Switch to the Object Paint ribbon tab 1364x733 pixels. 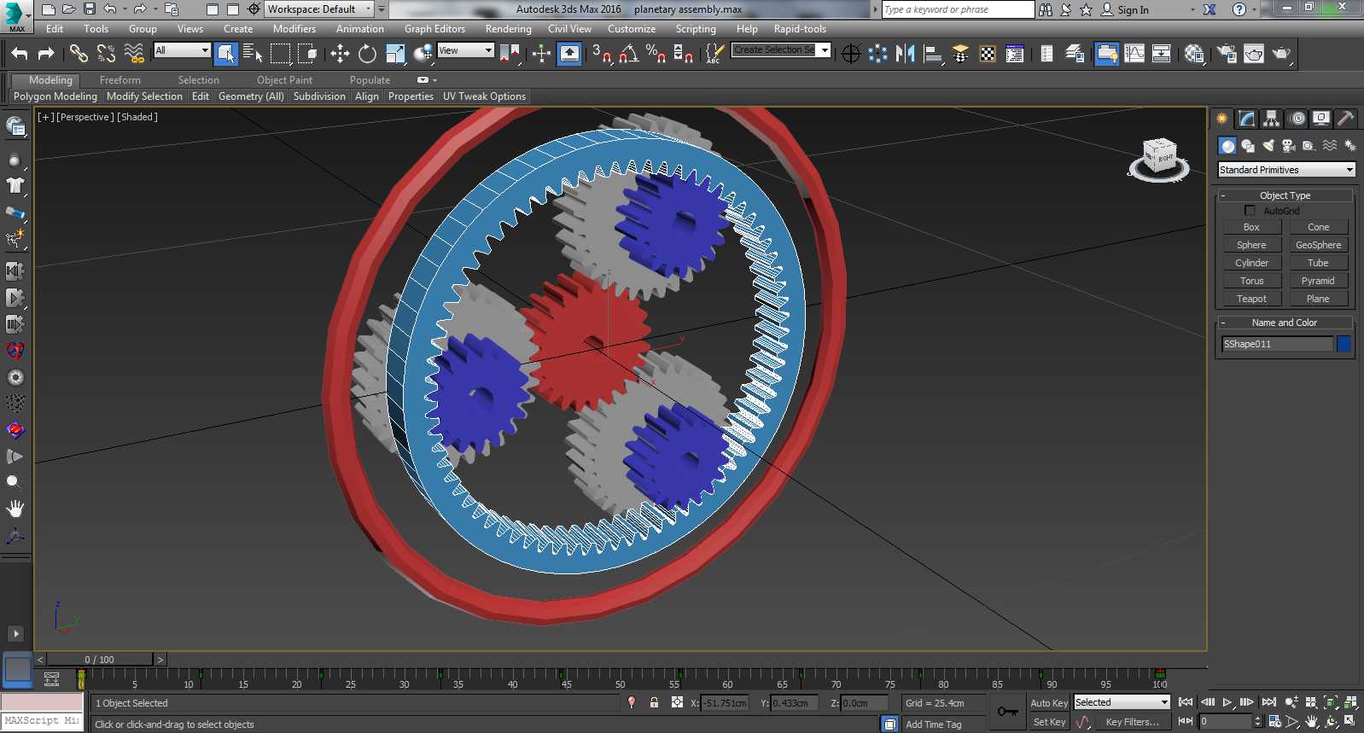(284, 80)
